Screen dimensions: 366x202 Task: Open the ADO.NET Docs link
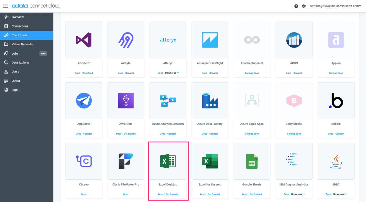point(77,73)
